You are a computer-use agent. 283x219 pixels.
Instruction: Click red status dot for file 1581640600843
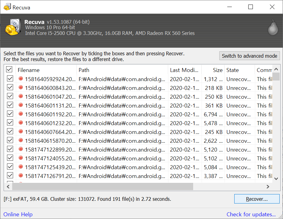pyautogui.click(x=21, y=87)
